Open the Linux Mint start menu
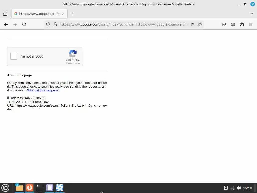Viewport: 257px width, 193px height. (x=5, y=188)
